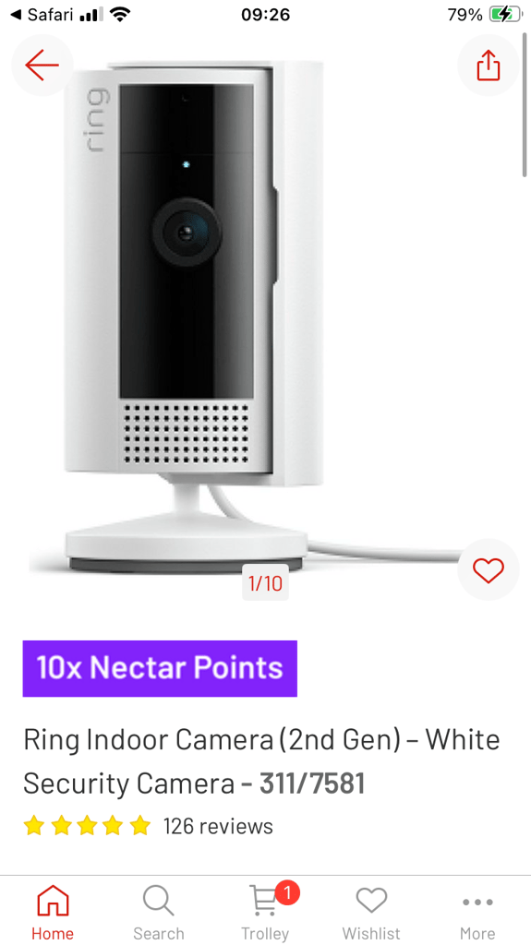The width and height of the screenshot is (531, 945).
Task: Tap the 1/10 image counter
Action: click(x=265, y=583)
